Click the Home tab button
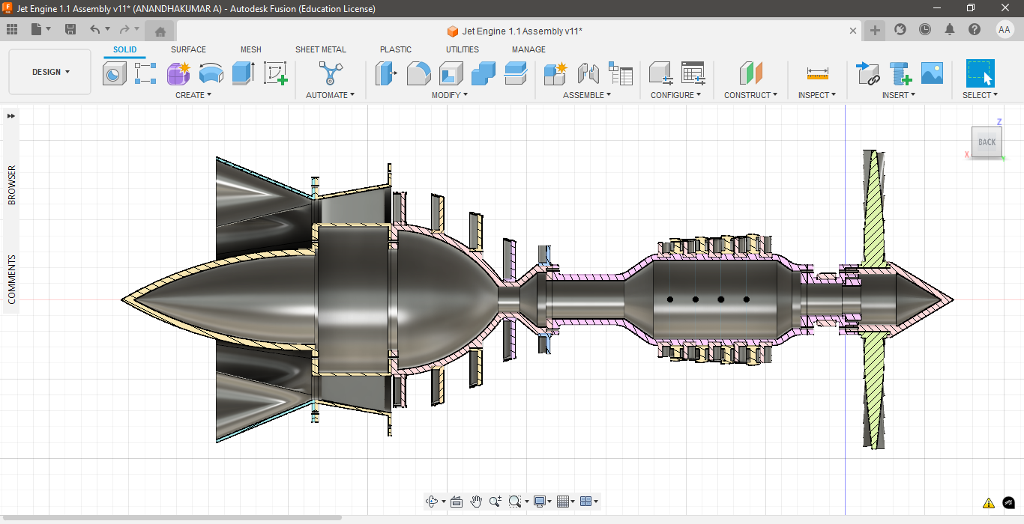This screenshot has width=1024, height=524. click(x=160, y=31)
